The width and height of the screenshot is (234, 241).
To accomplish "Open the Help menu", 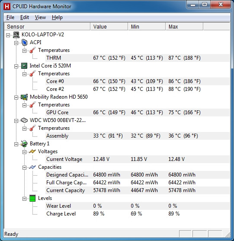I will click(57, 17).
